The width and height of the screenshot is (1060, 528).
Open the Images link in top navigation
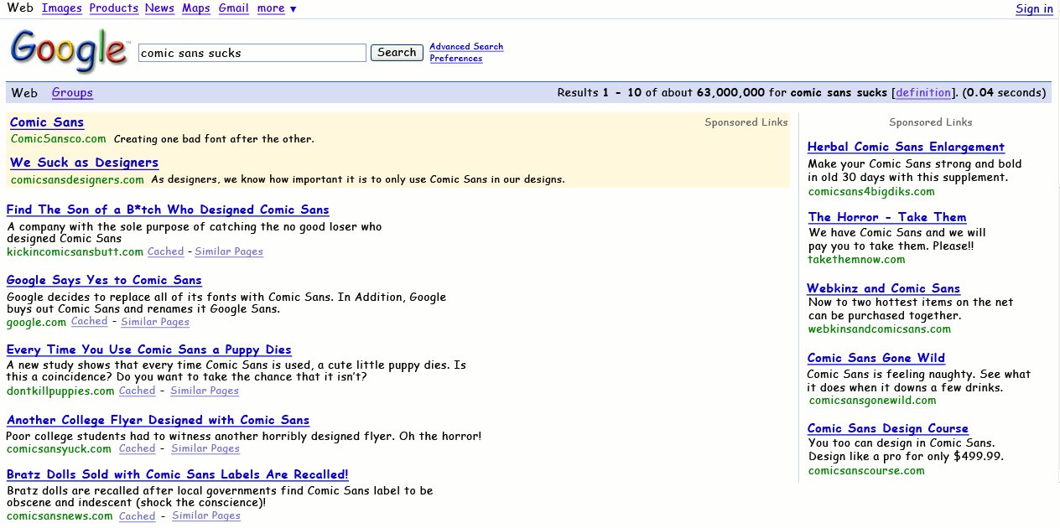[x=62, y=8]
